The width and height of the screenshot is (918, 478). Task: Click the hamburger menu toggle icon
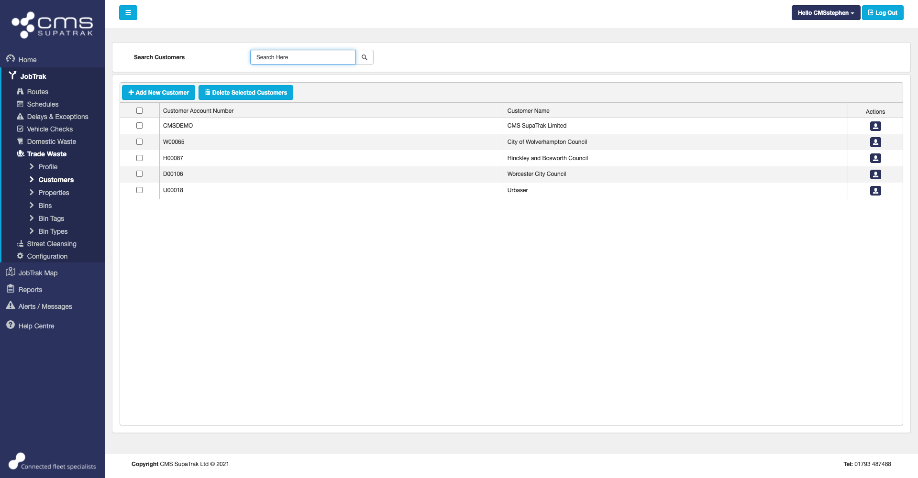(128, 12)
